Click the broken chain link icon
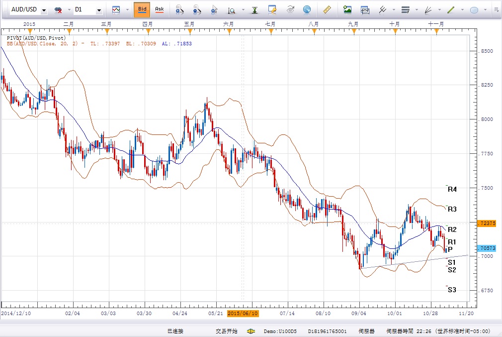Image resolution: width=502 pixels, height=337 pixels. [58, 10]
